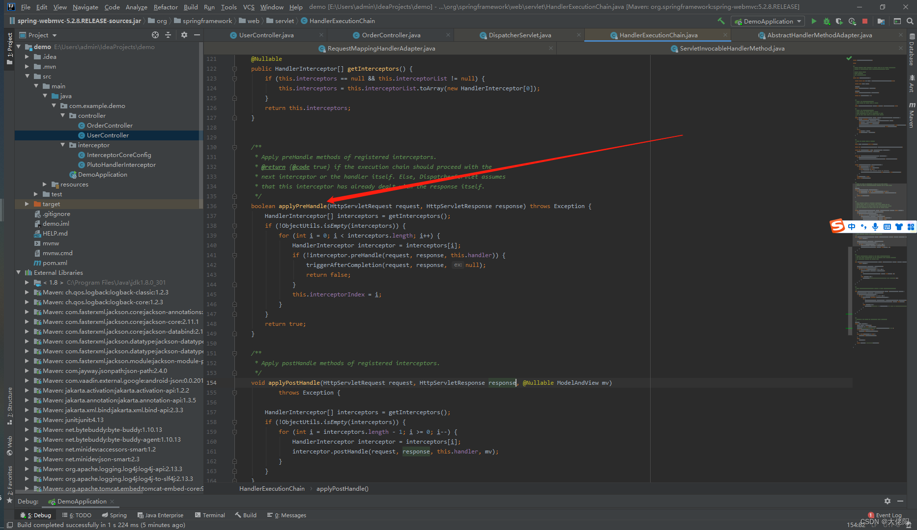Run with Coverage shield icon

(839, 21)
